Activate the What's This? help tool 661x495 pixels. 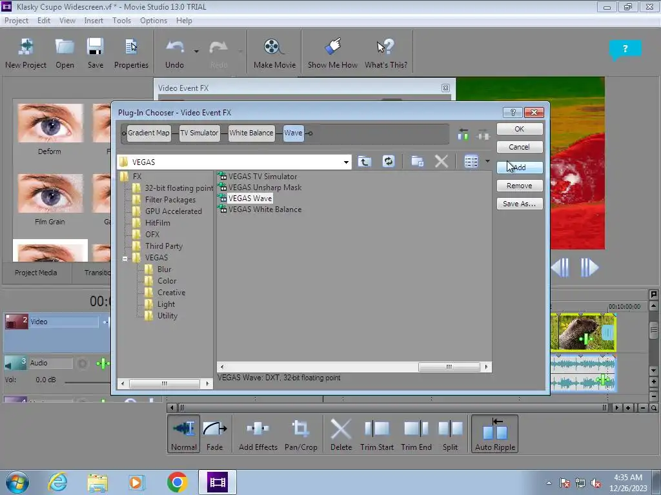386,53
